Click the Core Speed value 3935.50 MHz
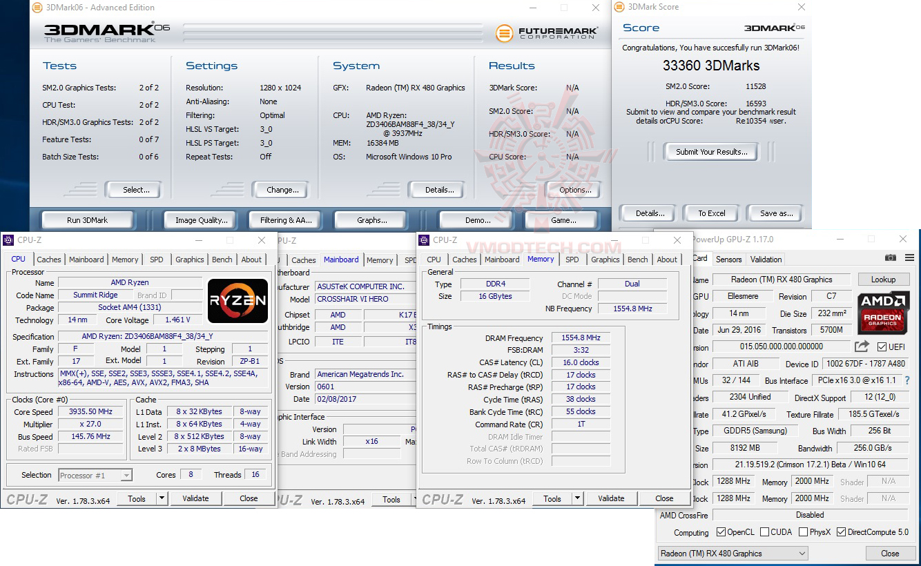The width and height of the screenshot is (921, 566). (x=91, y=412)
